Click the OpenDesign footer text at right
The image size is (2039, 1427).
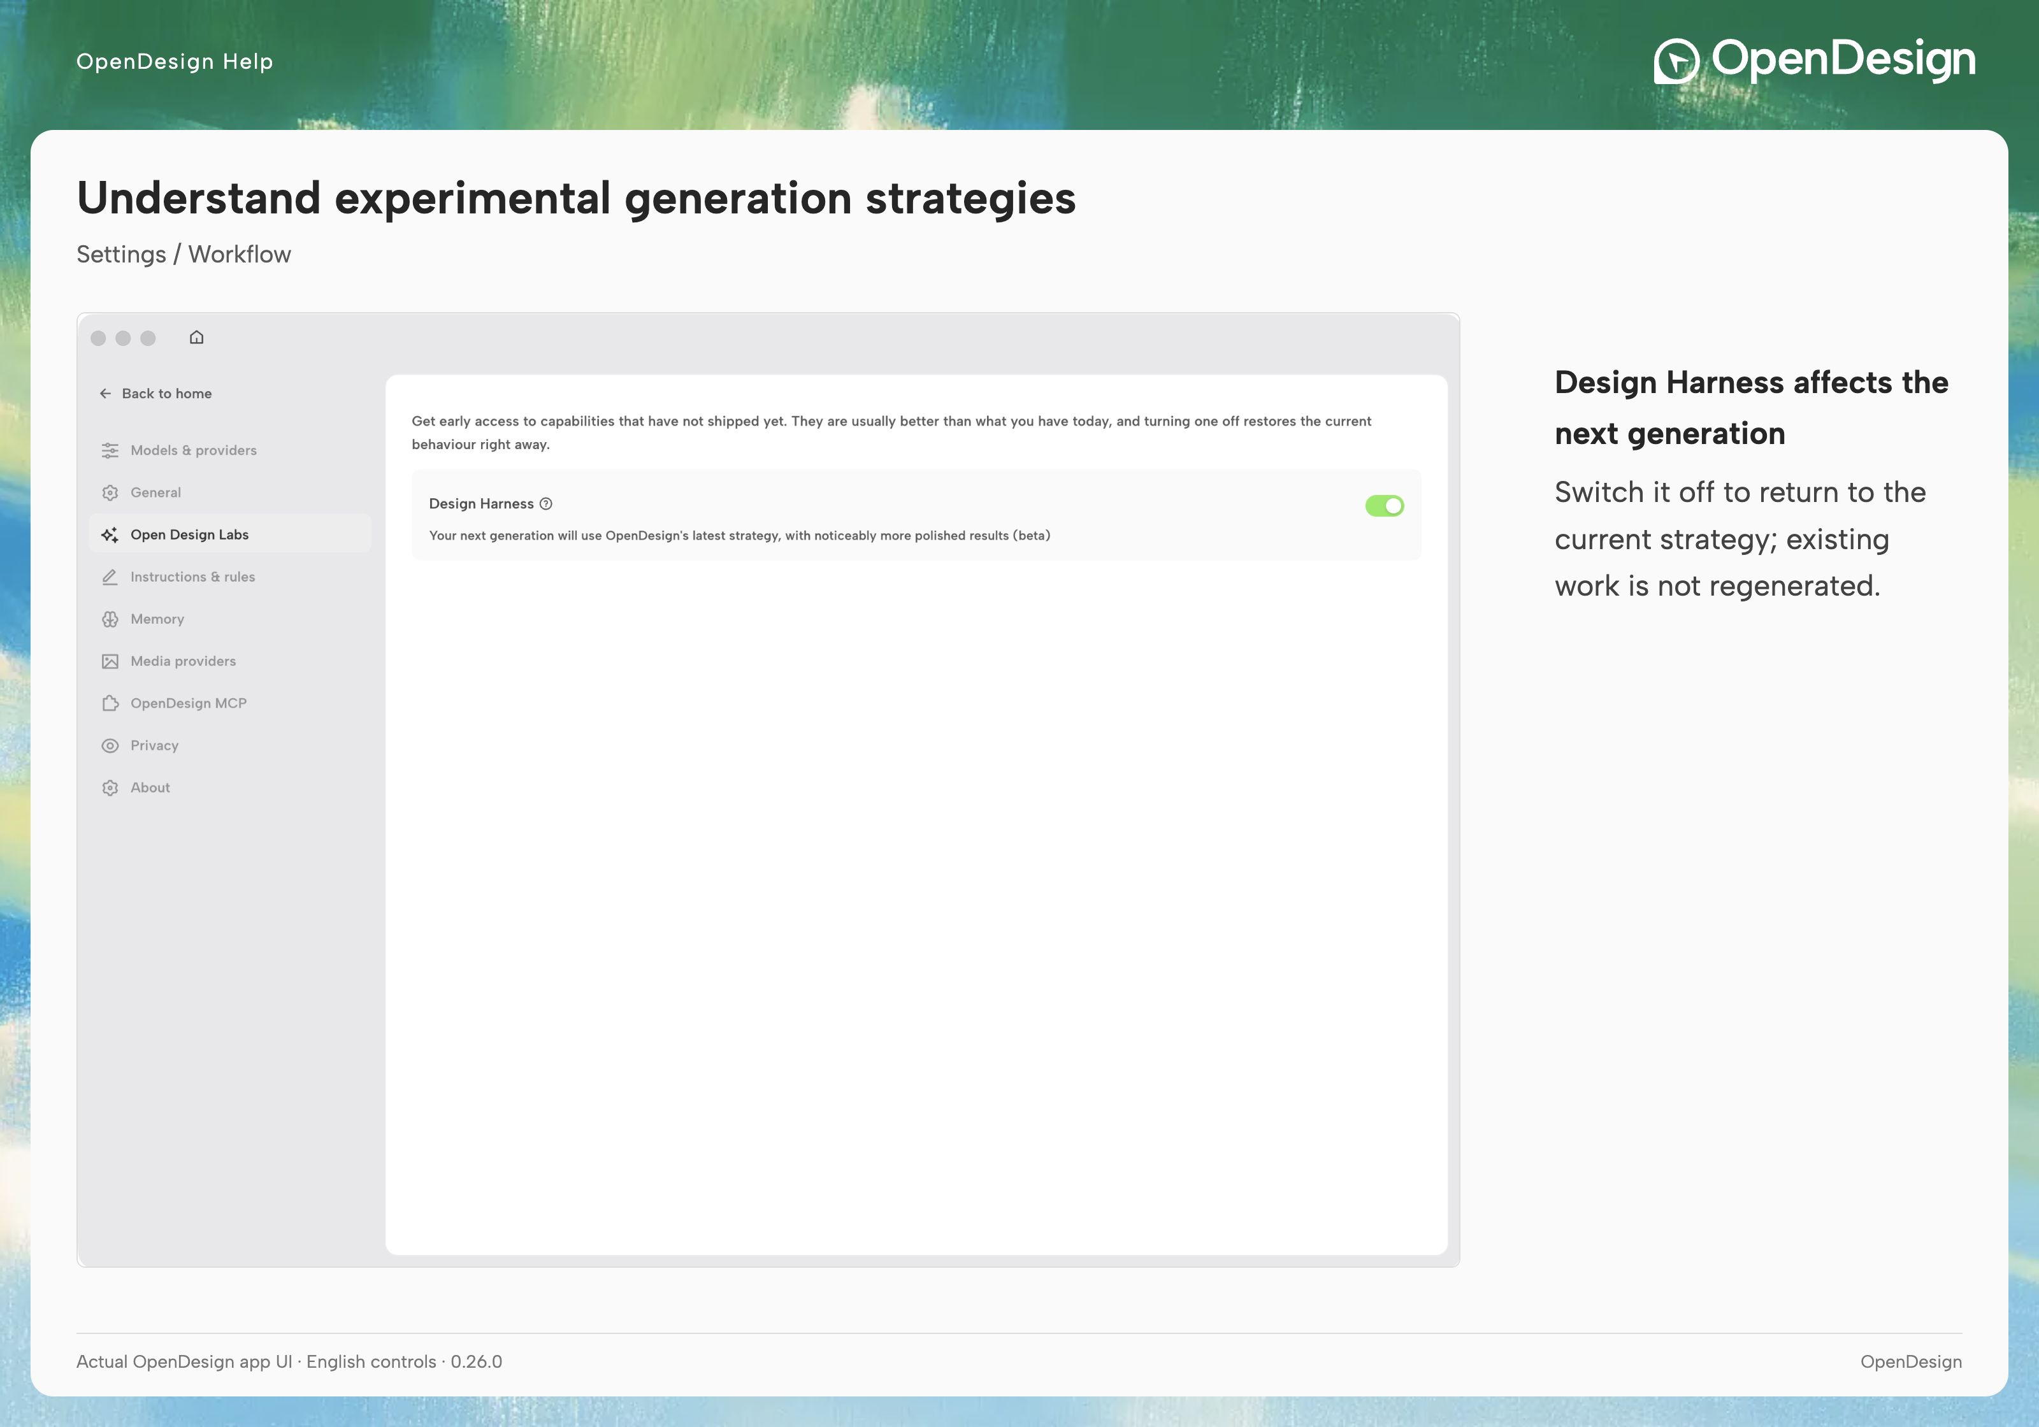point(1911,1361)
